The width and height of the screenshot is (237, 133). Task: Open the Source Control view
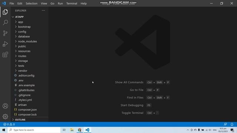[x=5, y=33]
